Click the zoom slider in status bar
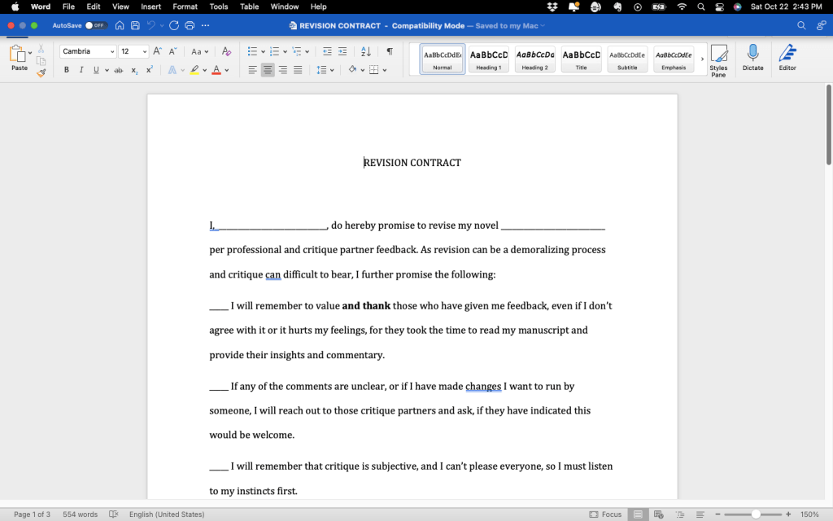833x521 pixels. click(x=756, y=514)
